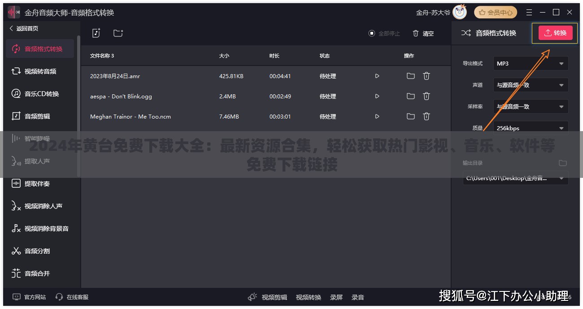This screenshot has height=309, width=583.
Task: Click the 7.46MB size cell
Action: 229,116
